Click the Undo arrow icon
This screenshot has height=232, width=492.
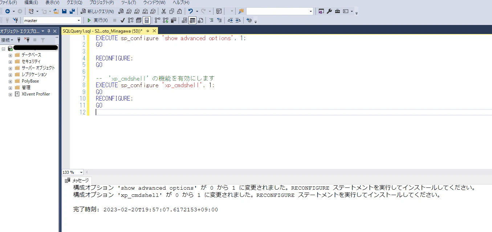(x=191, y=11)
